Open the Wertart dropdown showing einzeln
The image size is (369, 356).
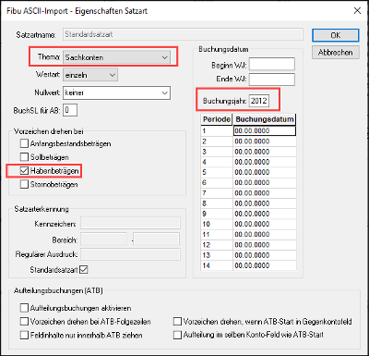coord(90,75)
